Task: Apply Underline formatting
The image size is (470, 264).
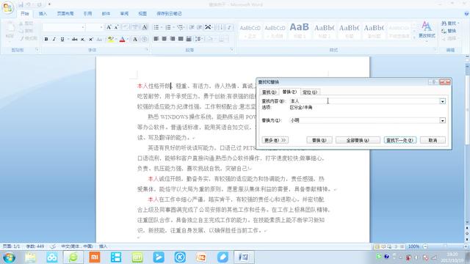Action: coord(62,39)
